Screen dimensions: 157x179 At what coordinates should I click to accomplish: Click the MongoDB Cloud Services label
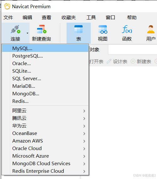pyautogui.click(x=41, y=164)
